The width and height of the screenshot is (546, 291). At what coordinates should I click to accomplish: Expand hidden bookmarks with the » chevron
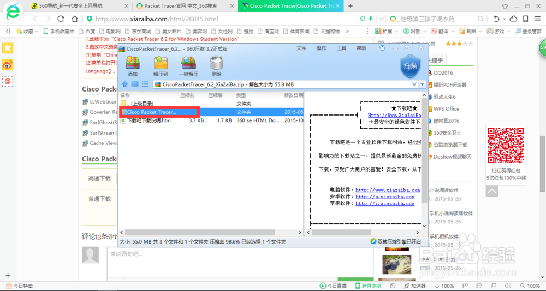coord(347,31)
